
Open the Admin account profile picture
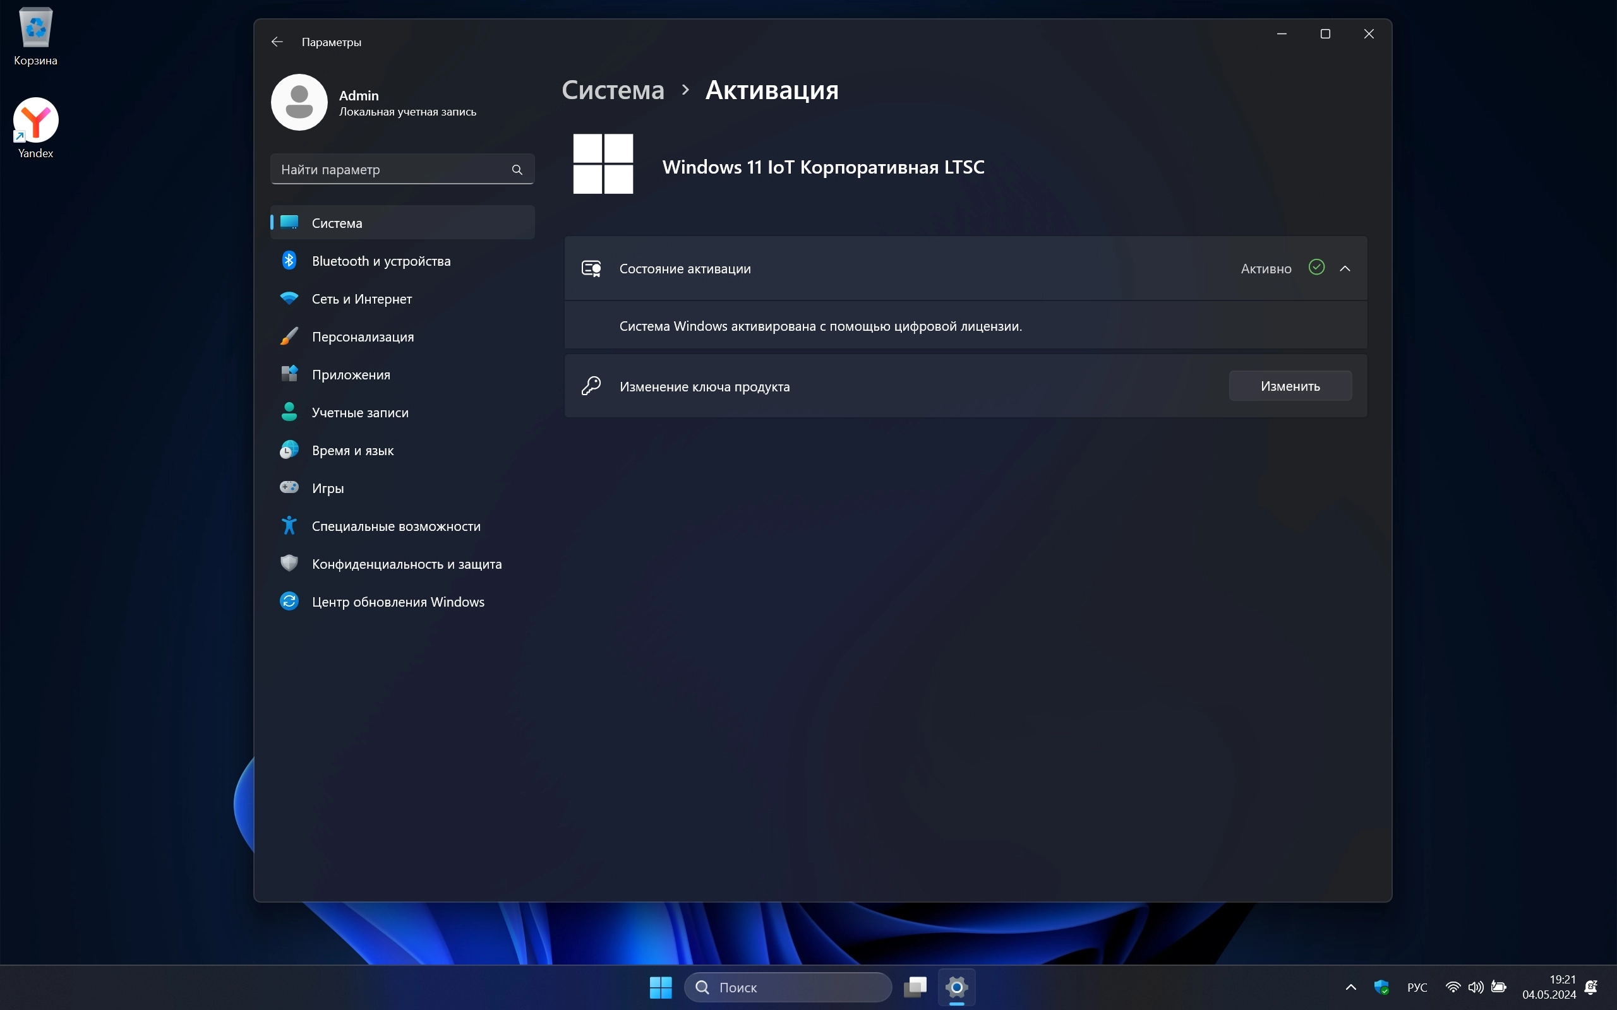tap(299, 102)
